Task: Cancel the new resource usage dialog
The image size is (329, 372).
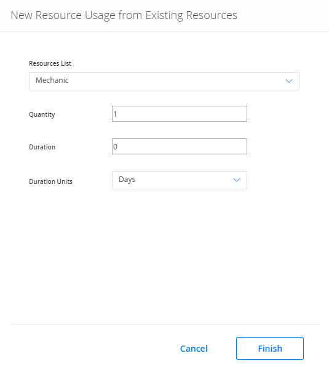Action: coord(194,349)
